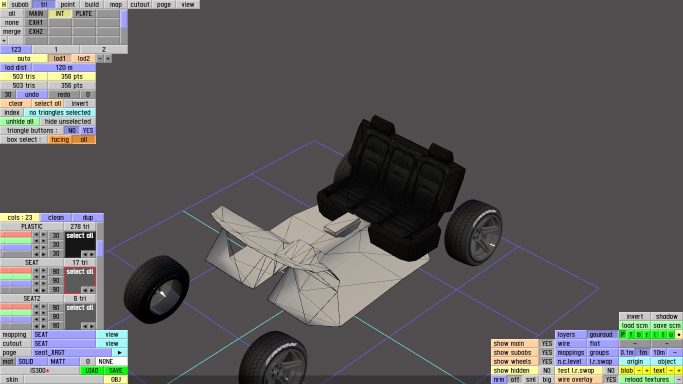683x384 pixels.
Task: Toggle the green b layer button
Action: (x=639, y=334)
